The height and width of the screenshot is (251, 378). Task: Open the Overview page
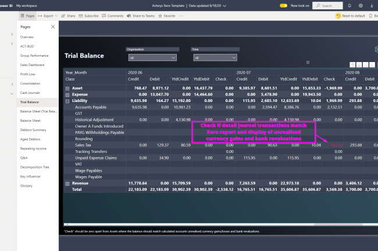pyautogui.click(x=27, y=37)
